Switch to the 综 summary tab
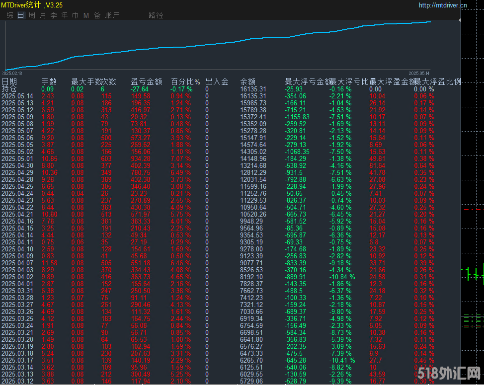484x385 pixels. (x=10, y=15)
